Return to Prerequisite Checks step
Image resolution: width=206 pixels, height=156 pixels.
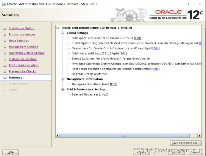(22, 71)
